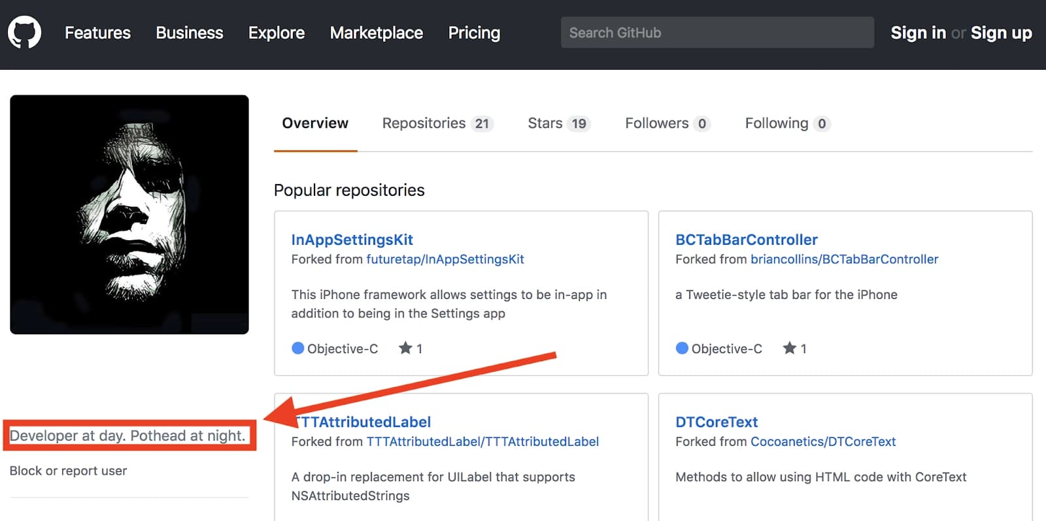Image resolution: width=1046 pixels, height=521 pixels.
Task: Click the star icon on BCTabBarController
Action: tap(789, 348)
